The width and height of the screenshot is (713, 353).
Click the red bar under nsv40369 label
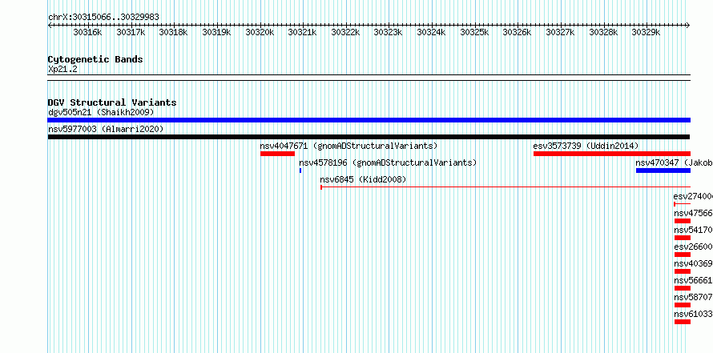(x=682, y=271)
